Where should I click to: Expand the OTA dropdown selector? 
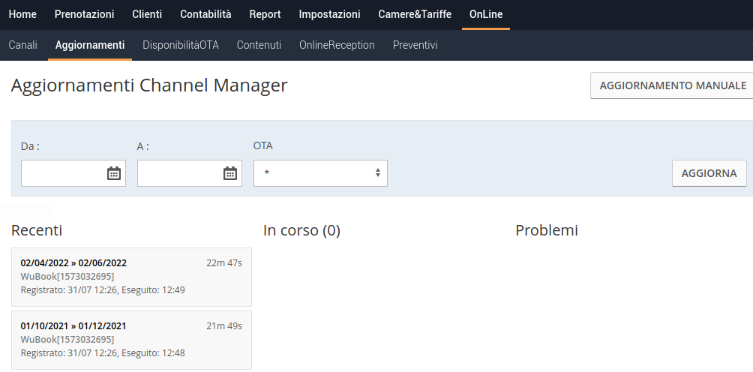[x=320, y=173]
